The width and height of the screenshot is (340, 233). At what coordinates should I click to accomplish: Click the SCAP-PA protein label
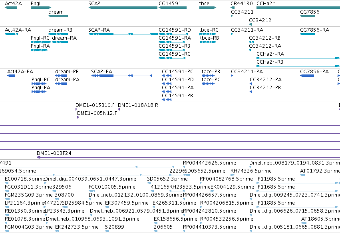point(102,72)
